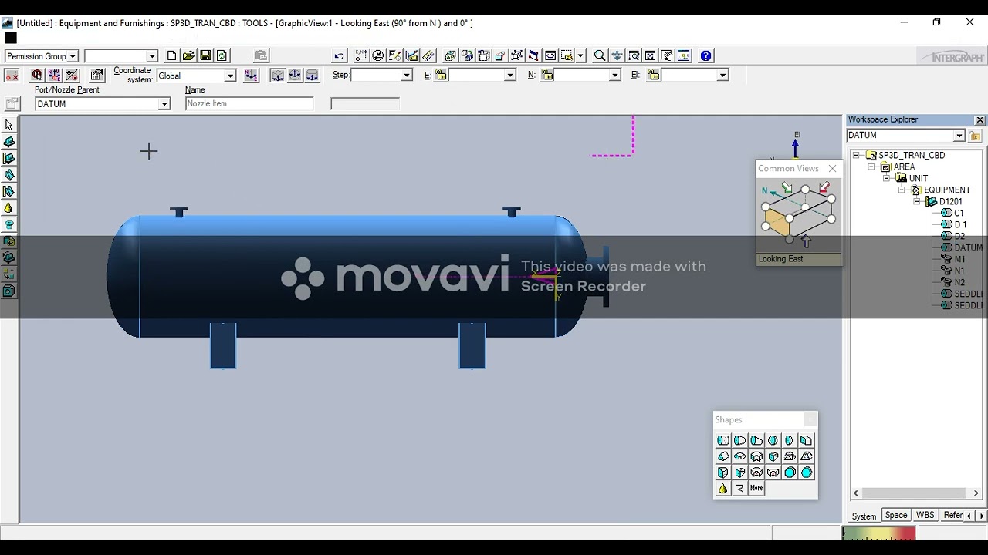
Task: Click the More button in Shapes palette
Action: pyautogui.click(x=756, y=488)
